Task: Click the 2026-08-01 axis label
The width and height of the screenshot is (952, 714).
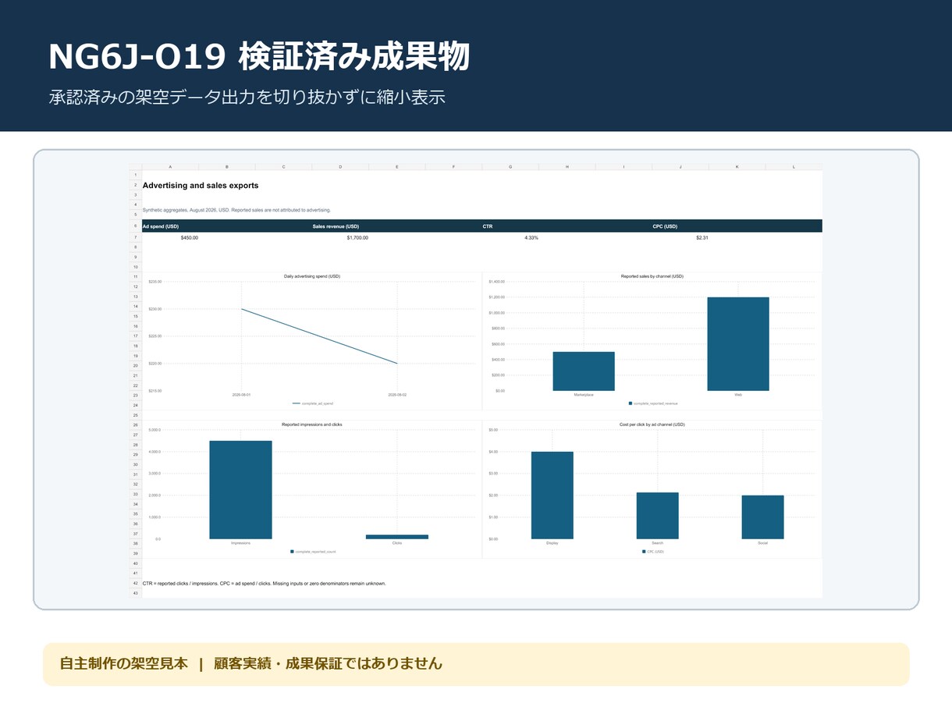Action: 241,395
